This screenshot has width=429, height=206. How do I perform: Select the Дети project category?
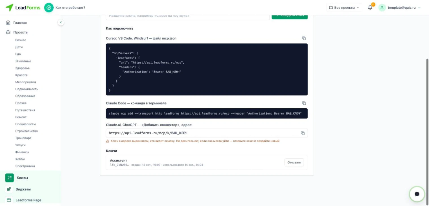(x=19, y=47)
